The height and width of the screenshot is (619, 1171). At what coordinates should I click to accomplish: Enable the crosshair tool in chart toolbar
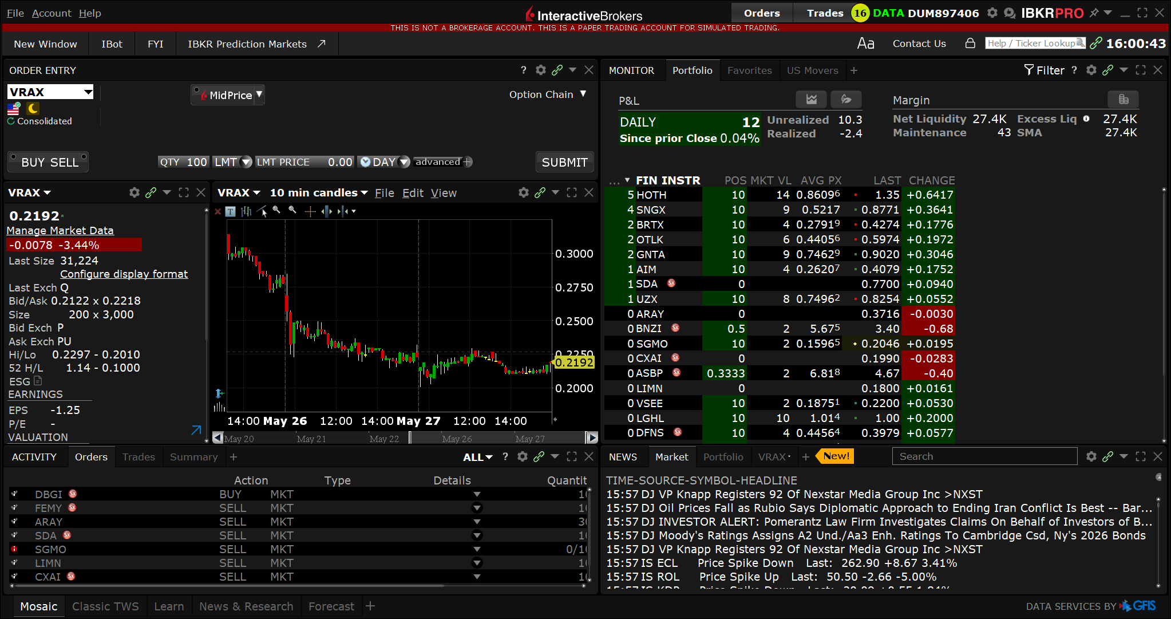pos(310,211)
